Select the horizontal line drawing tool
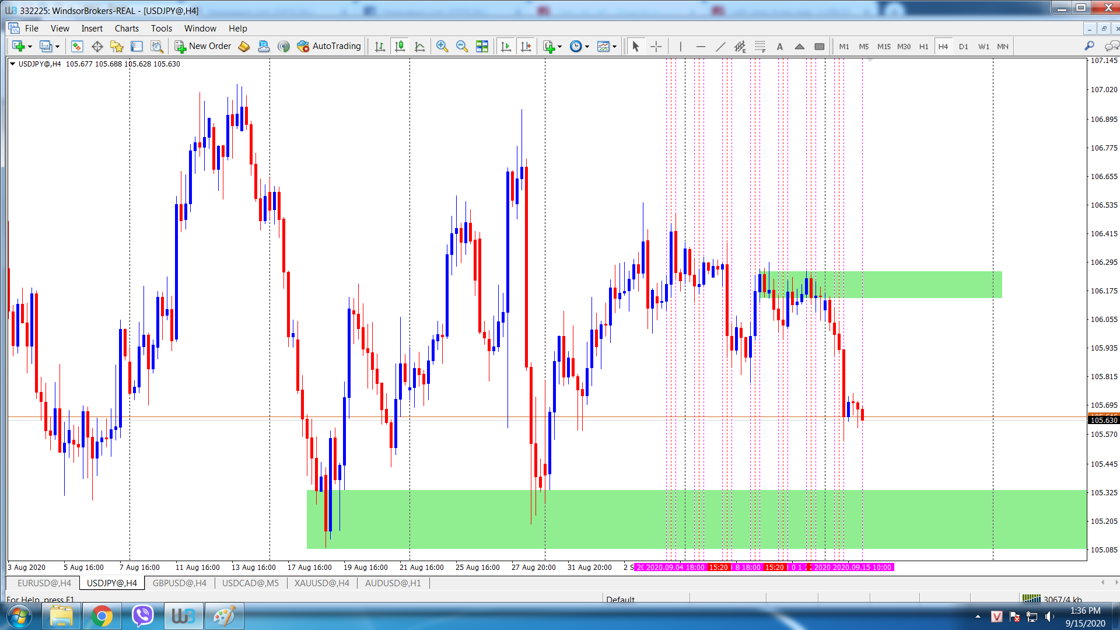Viewport: 1120px width, 630px height. [701, 46]
